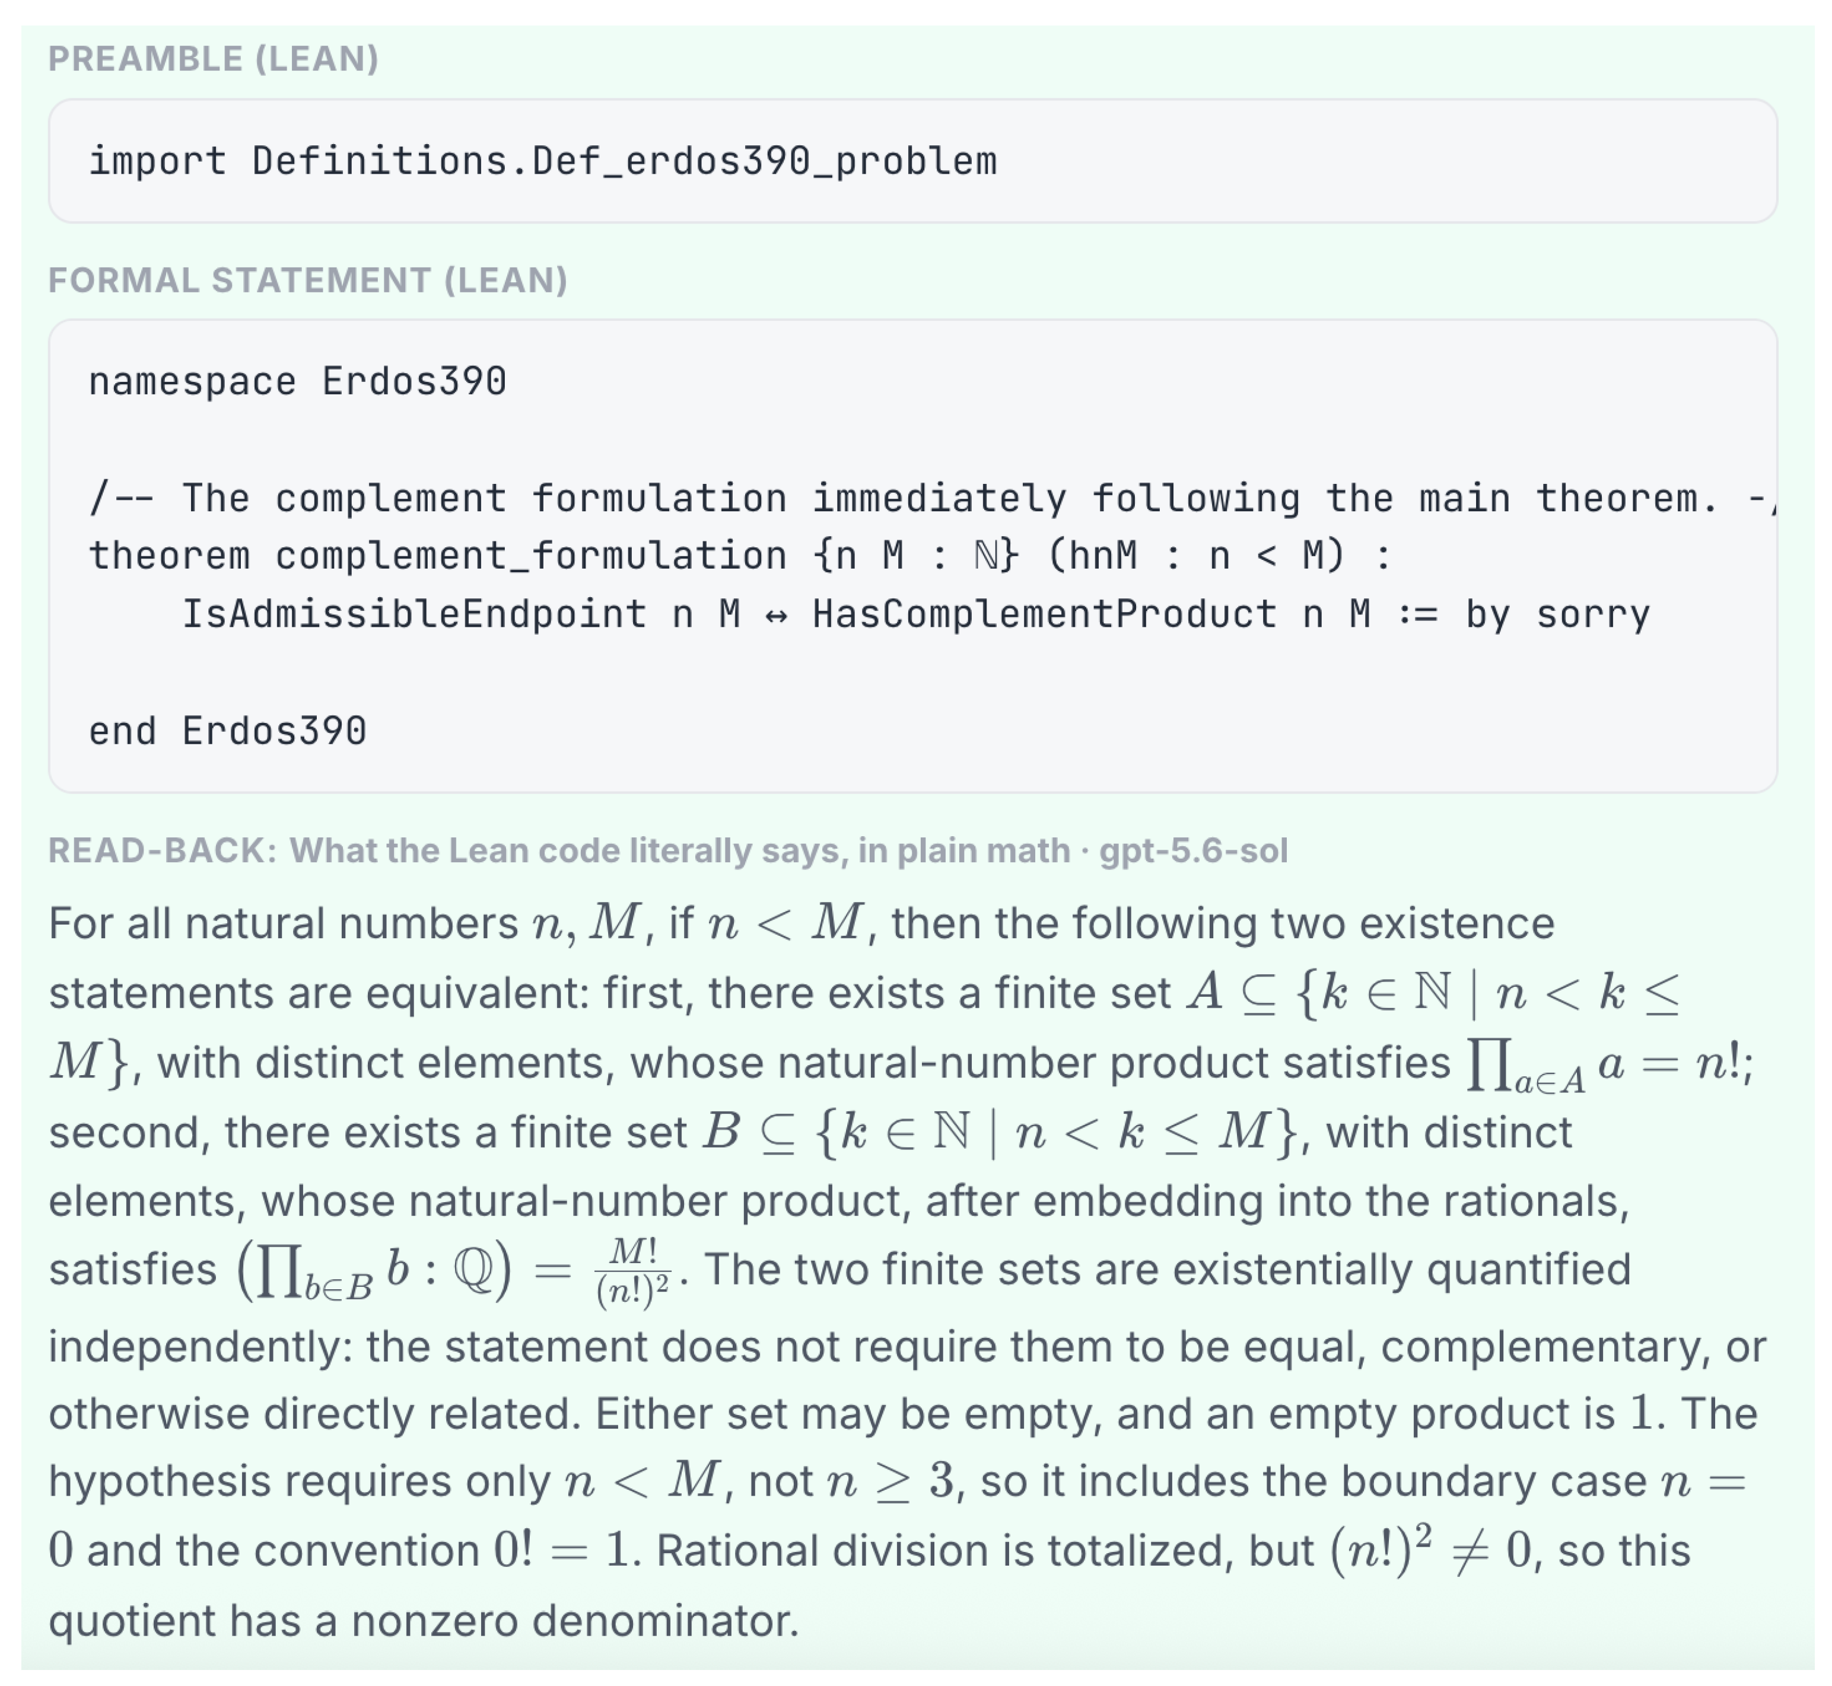Click the theorem complement_formulation name
Screen dimensions: 1832x1686
point(531,556)
